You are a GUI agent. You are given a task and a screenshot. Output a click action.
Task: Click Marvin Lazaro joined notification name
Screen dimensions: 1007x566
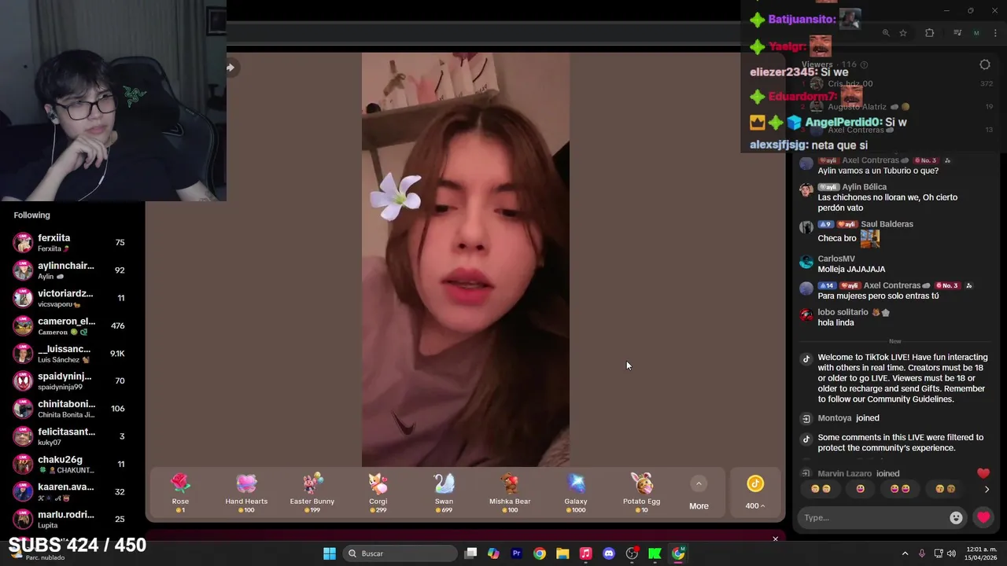(844, 474)
